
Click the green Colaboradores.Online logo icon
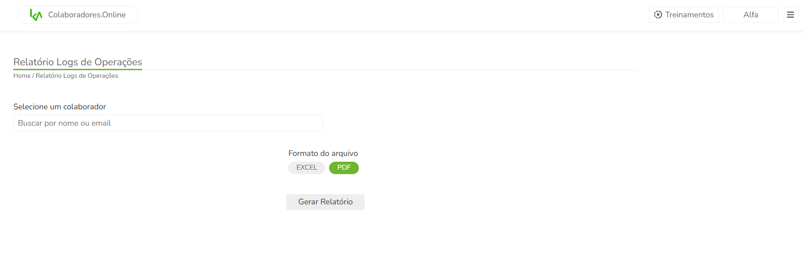pyautogui.click(x=36, y=15)
